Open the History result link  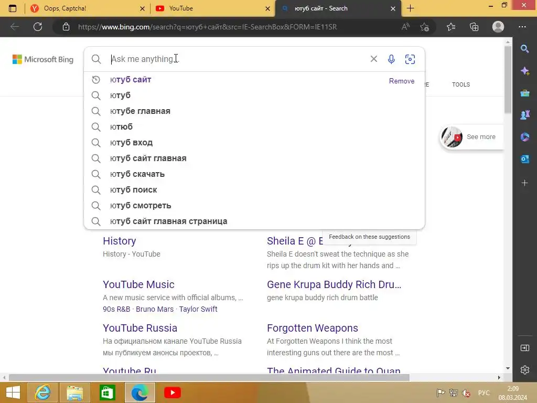[x=120, y=241]
